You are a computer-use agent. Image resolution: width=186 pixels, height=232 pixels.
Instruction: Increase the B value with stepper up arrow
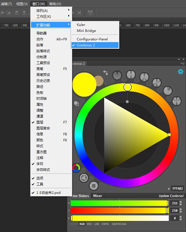point(181,217)
